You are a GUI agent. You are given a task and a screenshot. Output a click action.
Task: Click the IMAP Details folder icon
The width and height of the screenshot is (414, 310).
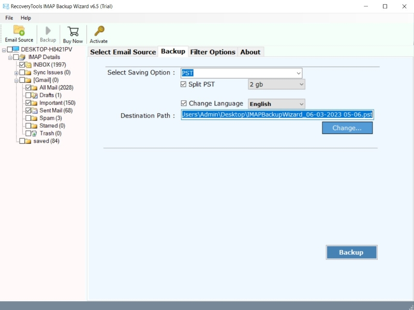(x=22, y=57)
